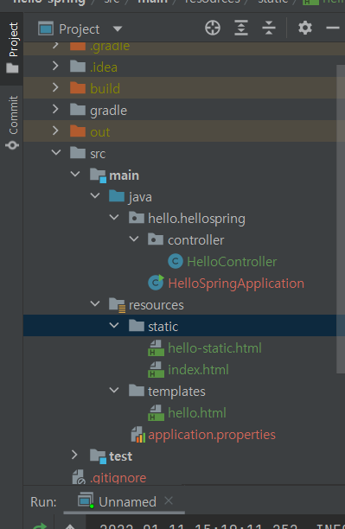Collapse the src folder
Screen dimensions: 345x529
click(56, 152)
